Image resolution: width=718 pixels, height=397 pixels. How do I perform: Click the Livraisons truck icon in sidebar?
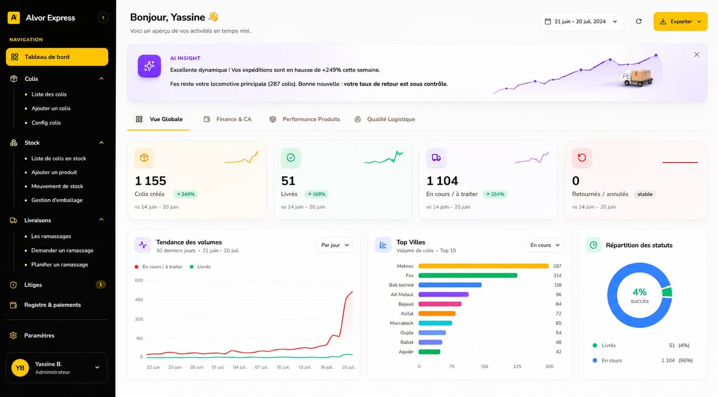click(14, 220)
